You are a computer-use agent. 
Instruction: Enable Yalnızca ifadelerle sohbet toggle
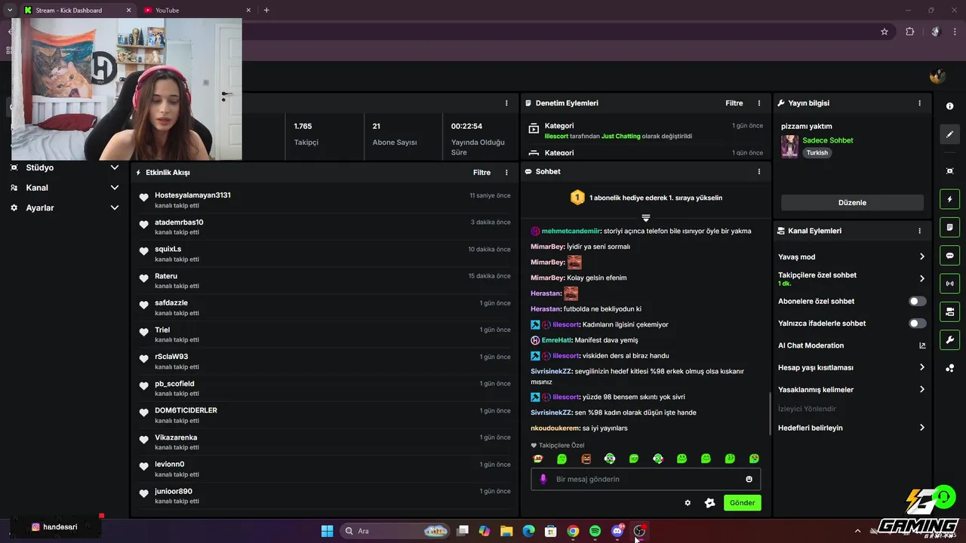(917, 324)
